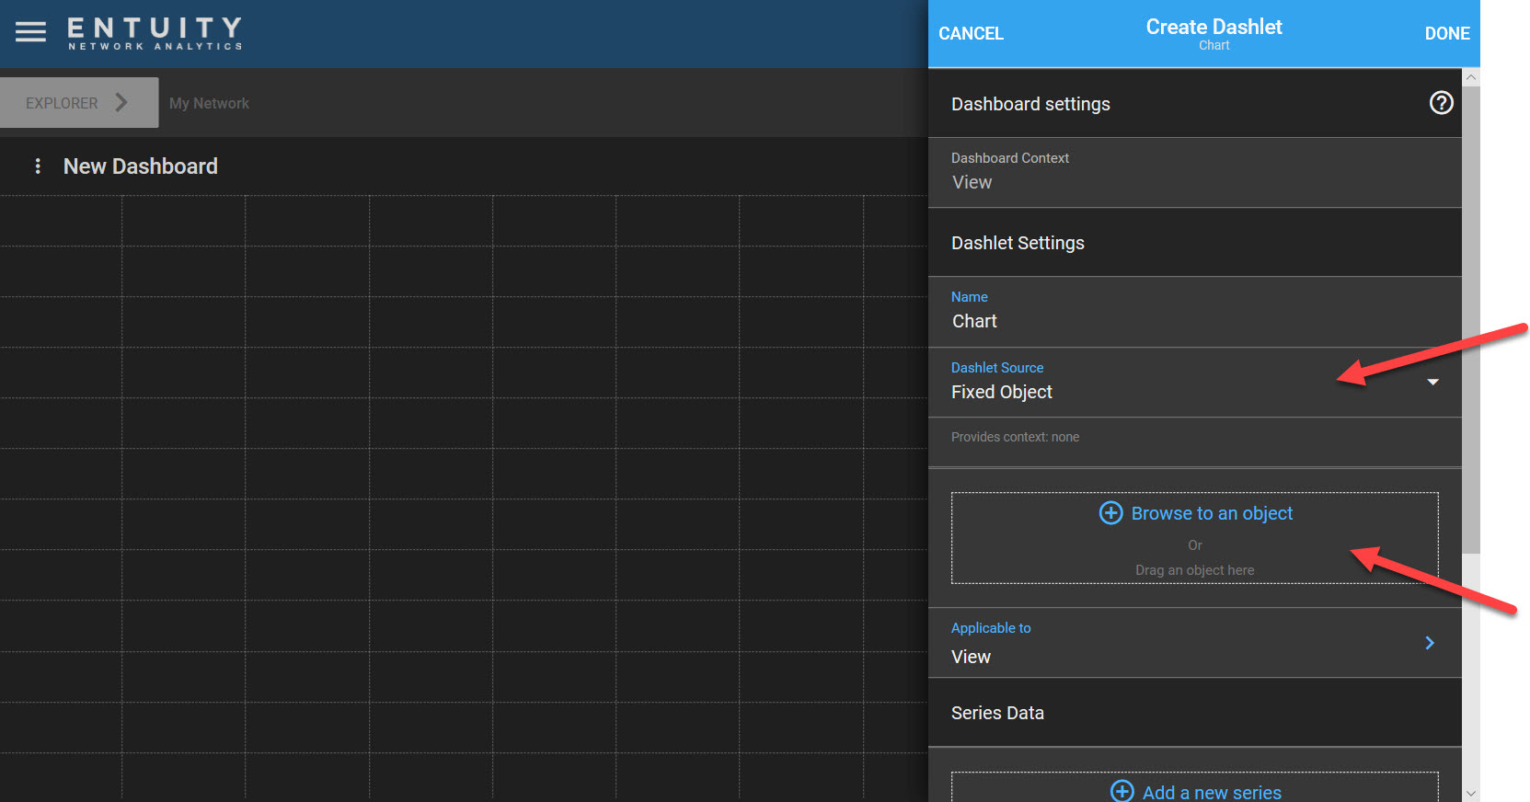Image resolution: width=1530 pixels, height=802 pixels.
Task: Click the Browse to an object link
Action: tap(1212, 513)
